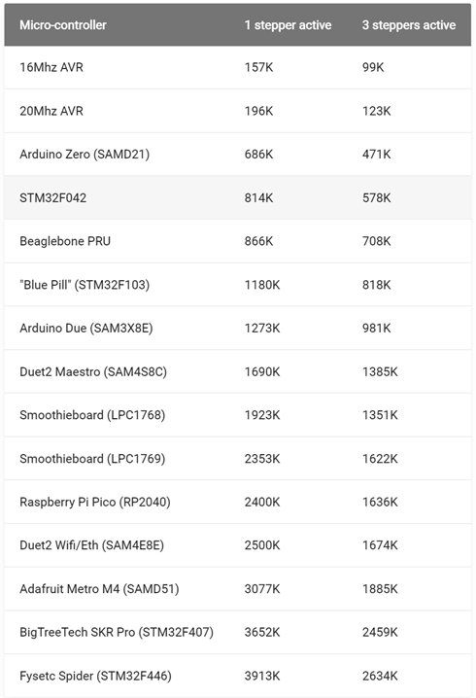Click Adafruit Metro M4 (SAMD51) cell
Screen dimensions: 476x698
click(x=99, y=589)
